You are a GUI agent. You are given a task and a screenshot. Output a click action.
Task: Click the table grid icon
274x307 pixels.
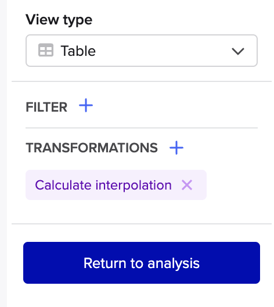(46, 50)
